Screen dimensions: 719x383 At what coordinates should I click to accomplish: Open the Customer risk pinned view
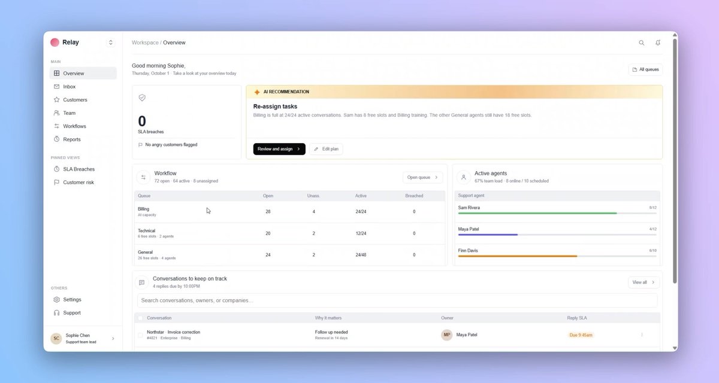(83, 183)
